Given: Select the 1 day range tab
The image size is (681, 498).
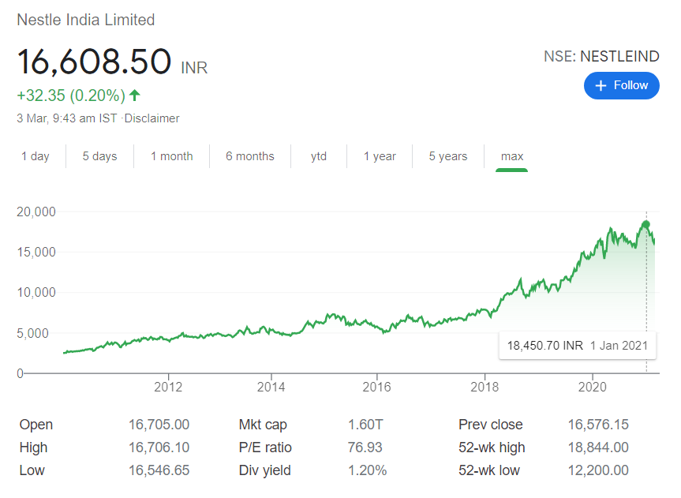Looking at the screenshot, I should tap(36, 156).
